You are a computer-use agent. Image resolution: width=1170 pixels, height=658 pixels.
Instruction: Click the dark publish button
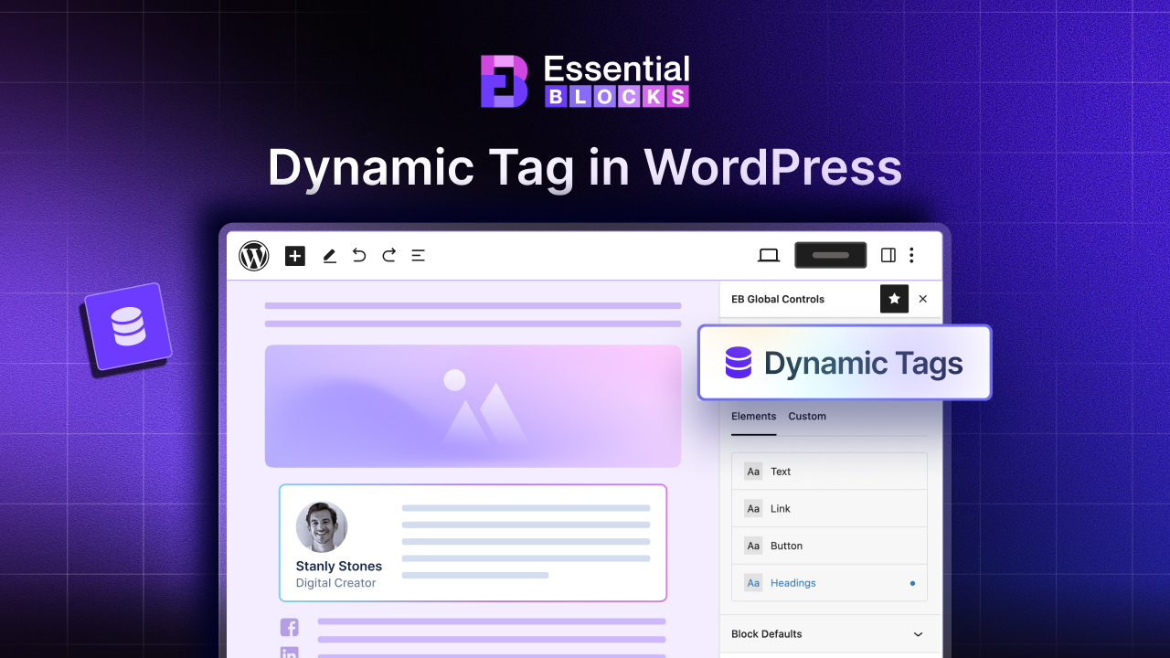(831, 255)
